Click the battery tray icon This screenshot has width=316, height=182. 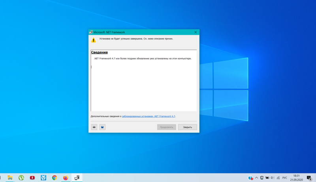(x=267, y=178)
